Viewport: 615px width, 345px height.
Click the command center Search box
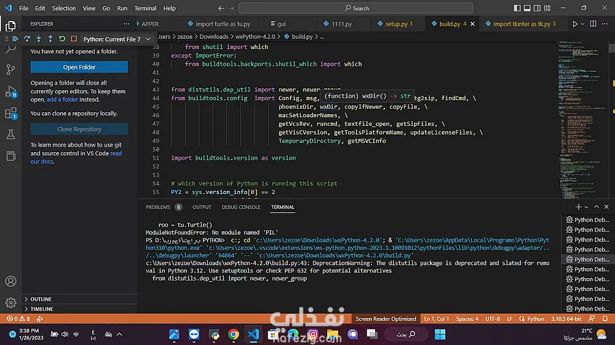click(x=355, y=8)
